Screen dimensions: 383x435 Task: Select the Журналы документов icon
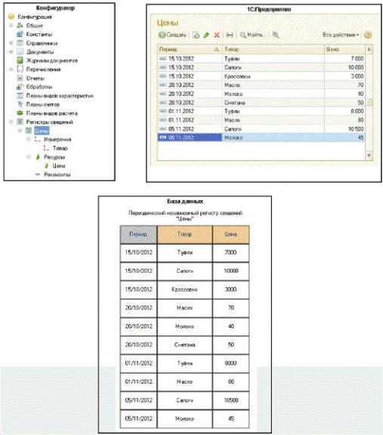click(x=20, y=60)
